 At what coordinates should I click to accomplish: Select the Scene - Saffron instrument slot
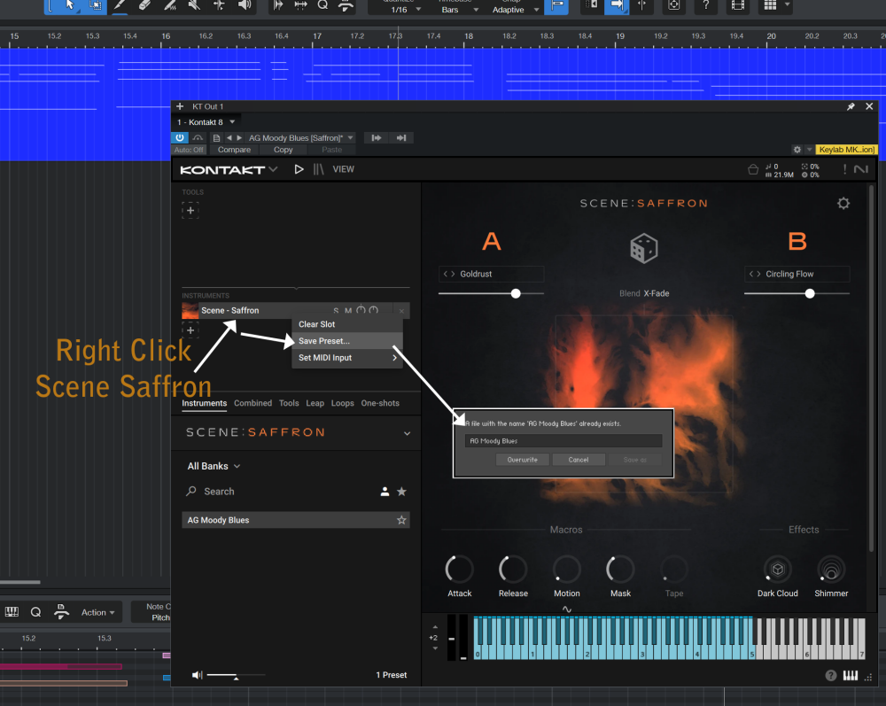(x=295, y=311)
